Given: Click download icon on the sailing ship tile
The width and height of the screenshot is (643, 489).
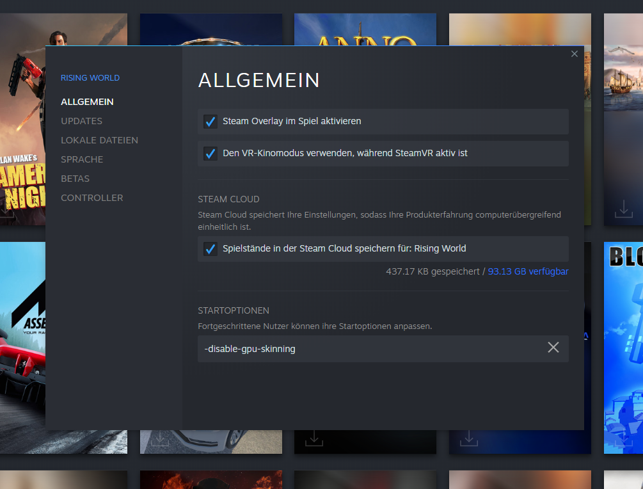Looking at the screenshot, I should (x=623, y=208).
